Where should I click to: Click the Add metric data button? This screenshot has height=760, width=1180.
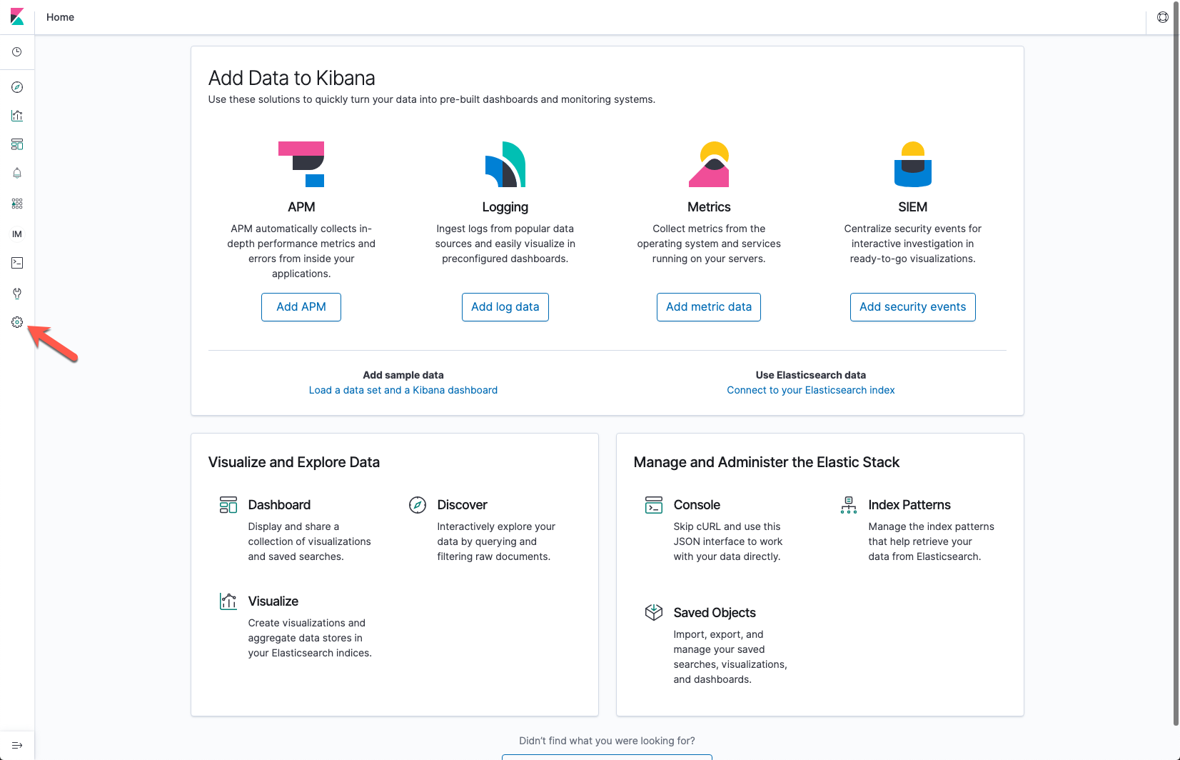[709, 307]
